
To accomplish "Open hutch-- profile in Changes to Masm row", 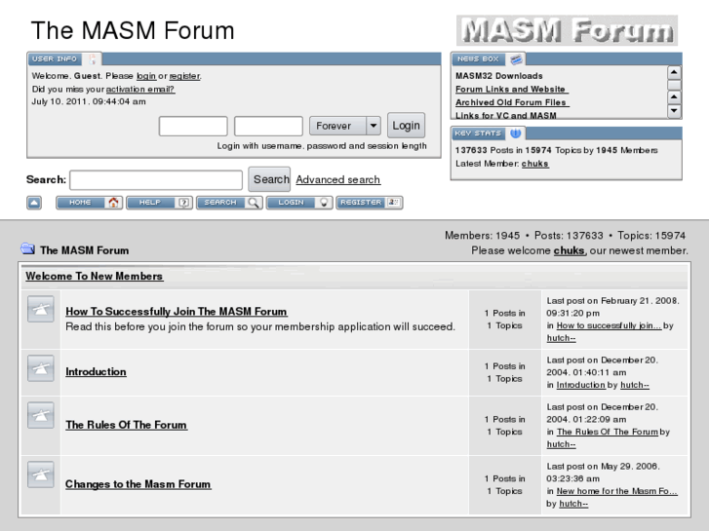I will 573,504.
